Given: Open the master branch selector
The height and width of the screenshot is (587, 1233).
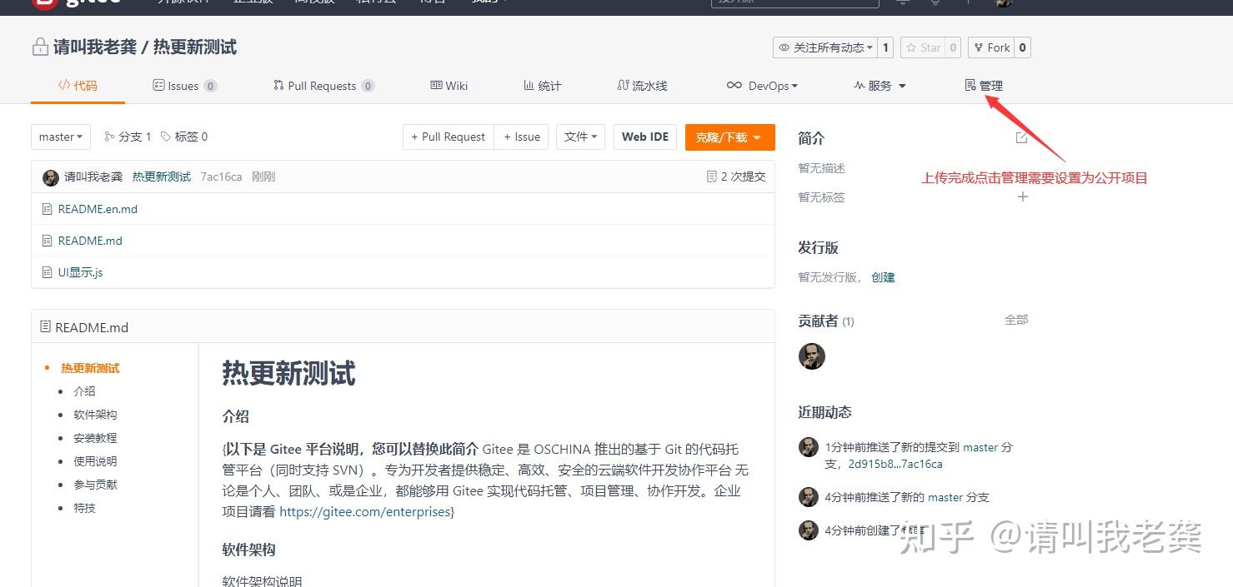Looking at the screenshot, I should point(59,137).
